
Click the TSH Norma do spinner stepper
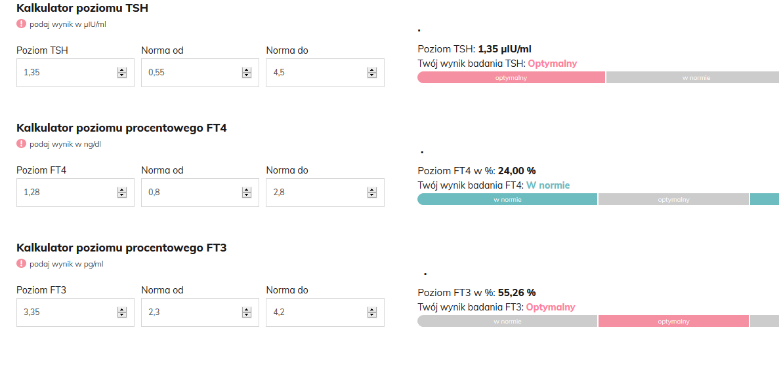[x=372, y=73]
